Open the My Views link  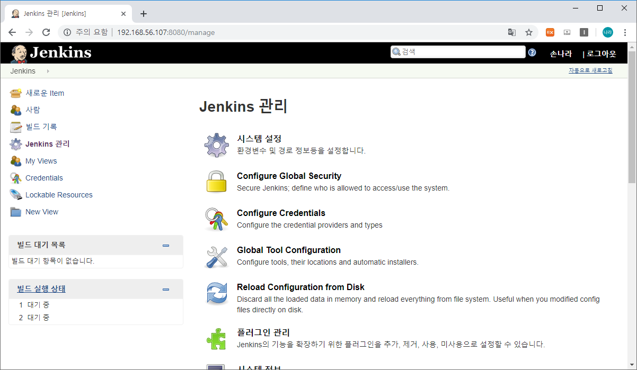pos(41,161)
